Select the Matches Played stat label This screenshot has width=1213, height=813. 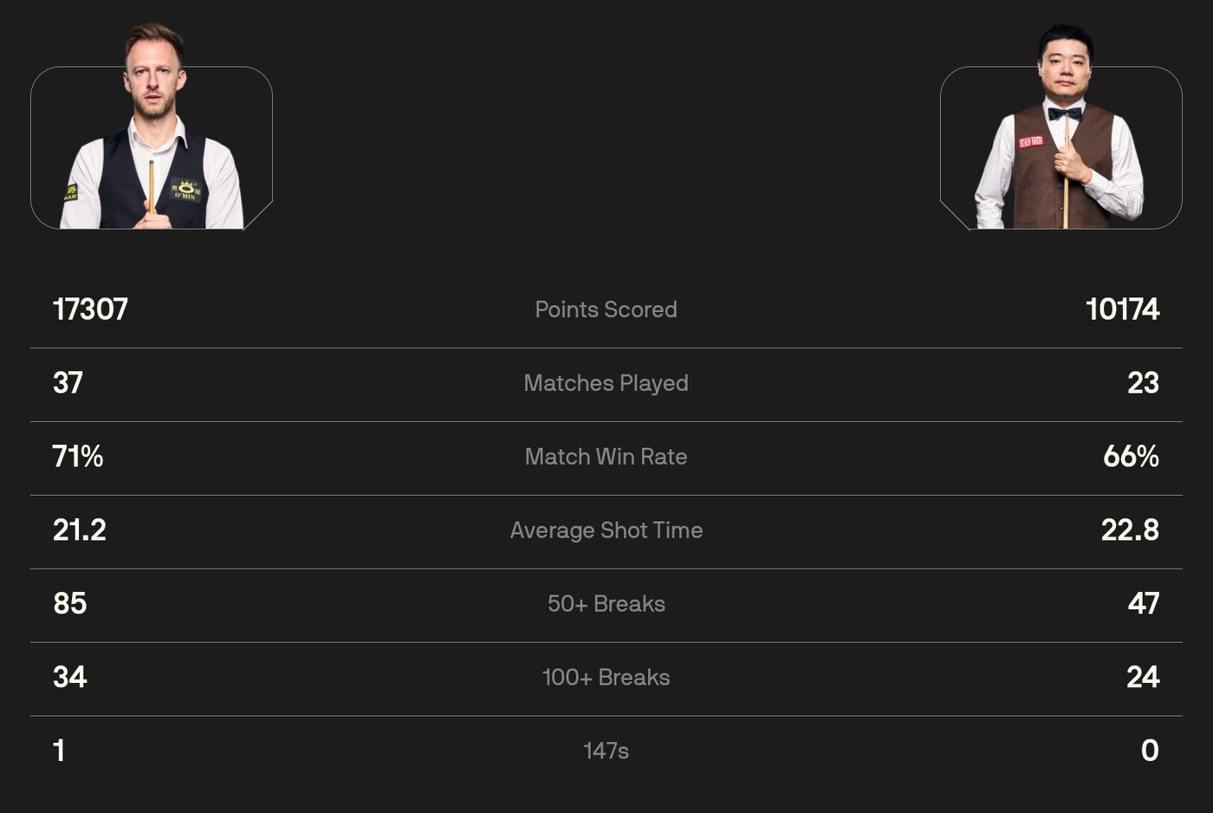[606, 383]
